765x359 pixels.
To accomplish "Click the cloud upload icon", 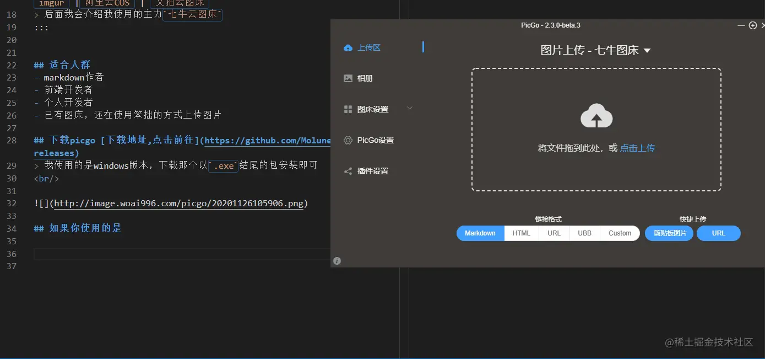I will pyautogui.click(x=596, y=116).
